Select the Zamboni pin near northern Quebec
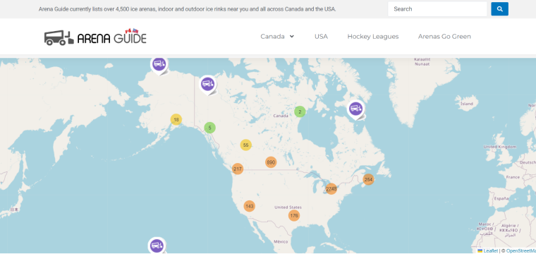536x254 pixels. coord(356,110)
